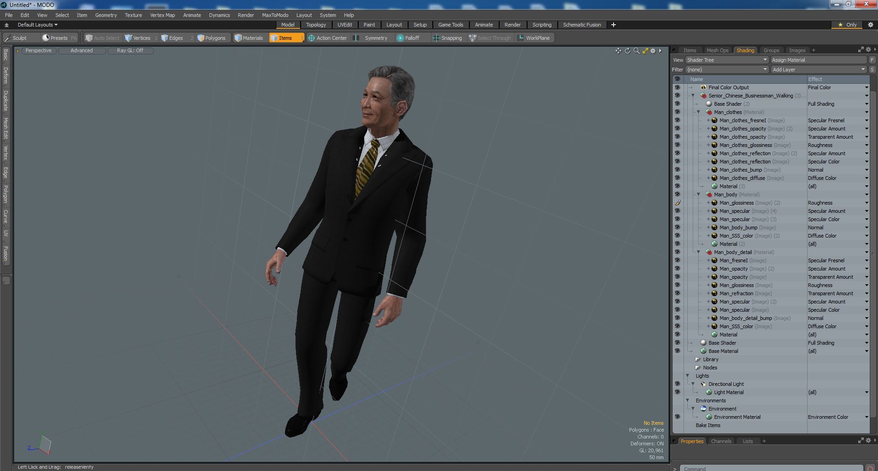This screenshot has height=471, width=878.
Task: Click the Perspective view button
Action: coord(38,51)
